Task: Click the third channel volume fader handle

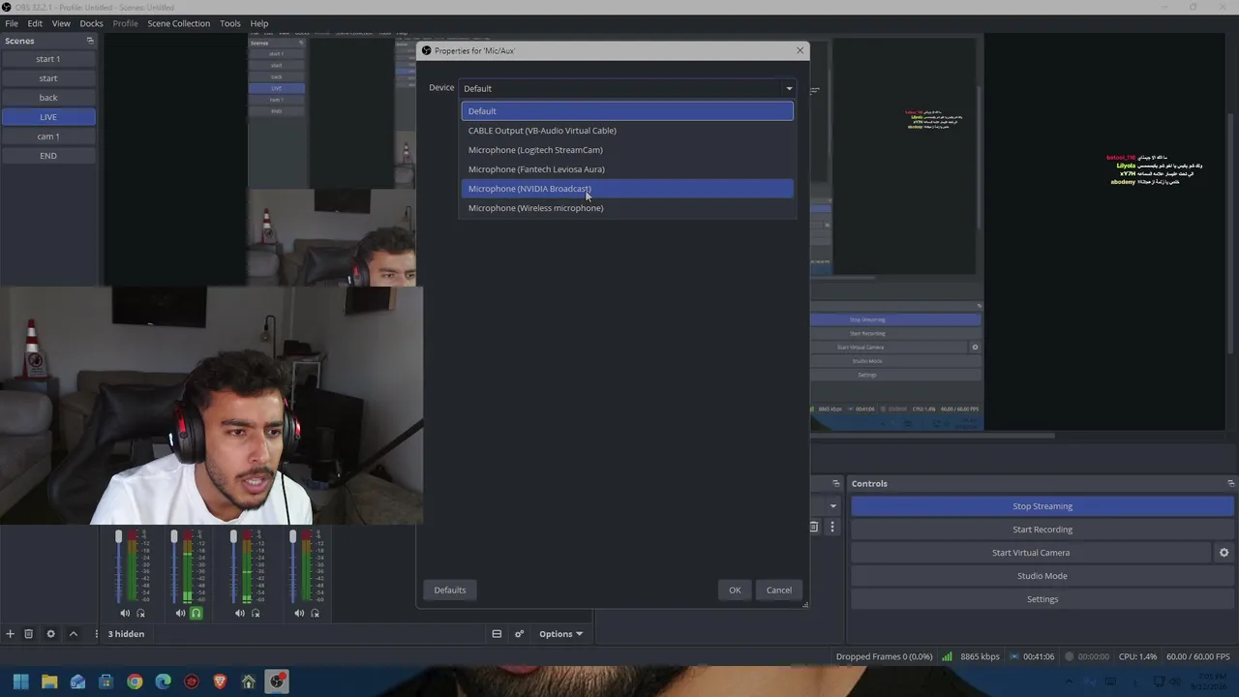Action: coord(233,536)
